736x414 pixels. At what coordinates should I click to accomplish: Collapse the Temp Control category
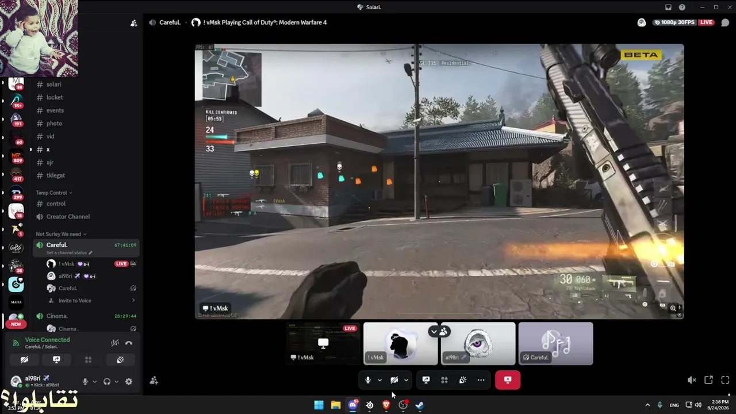pyautogui.click(x=54, y=193)
